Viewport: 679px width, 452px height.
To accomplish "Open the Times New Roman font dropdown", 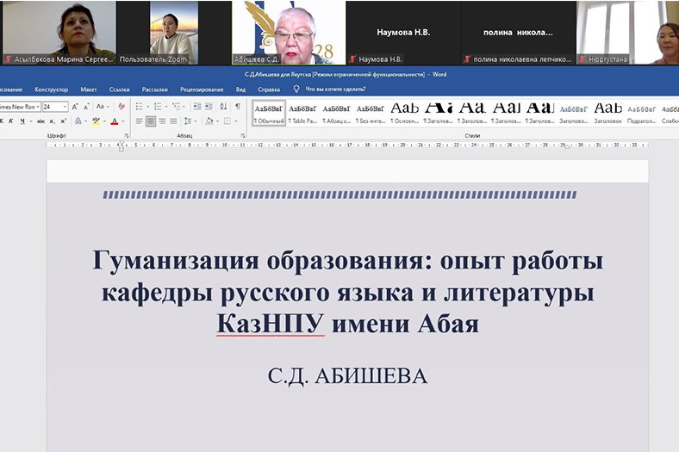I will click(37, 107).
